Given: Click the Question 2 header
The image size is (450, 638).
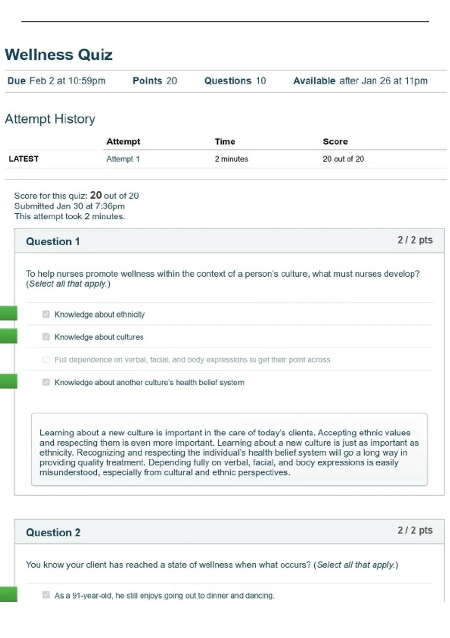Looking at the screenshot, I should click(53, 533).
